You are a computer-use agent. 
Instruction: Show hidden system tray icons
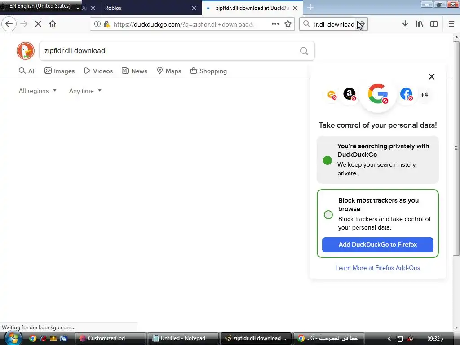(x=389, y=339)
